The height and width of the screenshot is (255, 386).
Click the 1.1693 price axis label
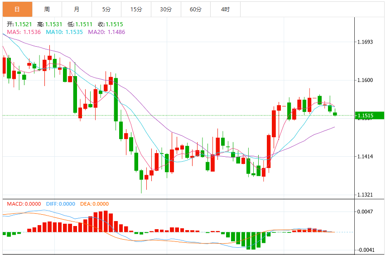(365, 42)
